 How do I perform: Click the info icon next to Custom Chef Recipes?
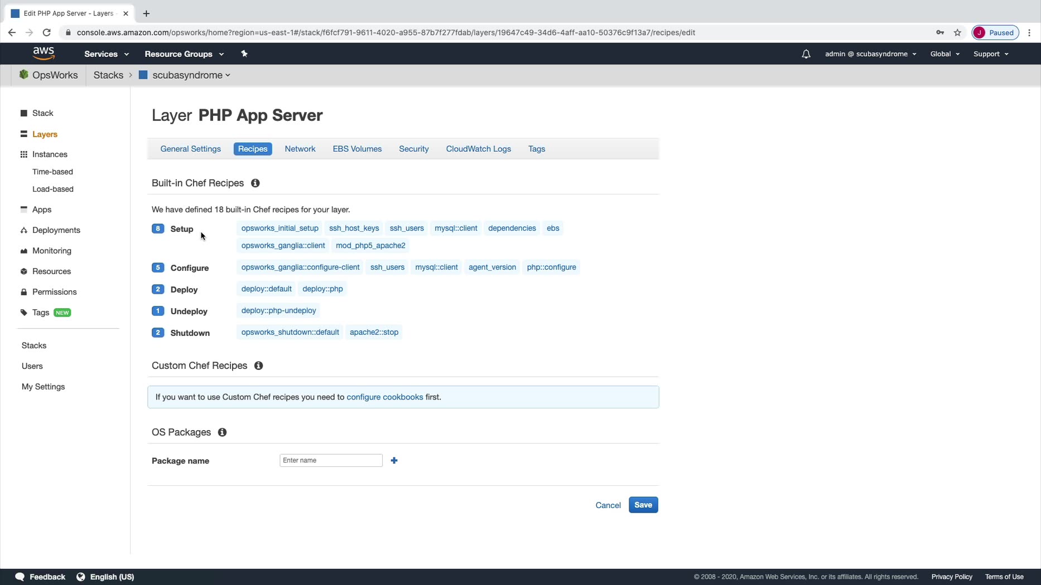[258, 365]
